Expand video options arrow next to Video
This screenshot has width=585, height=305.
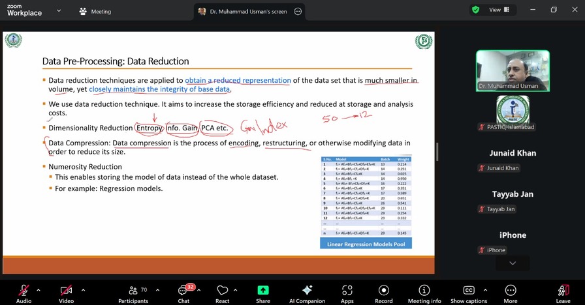point(82,290)
